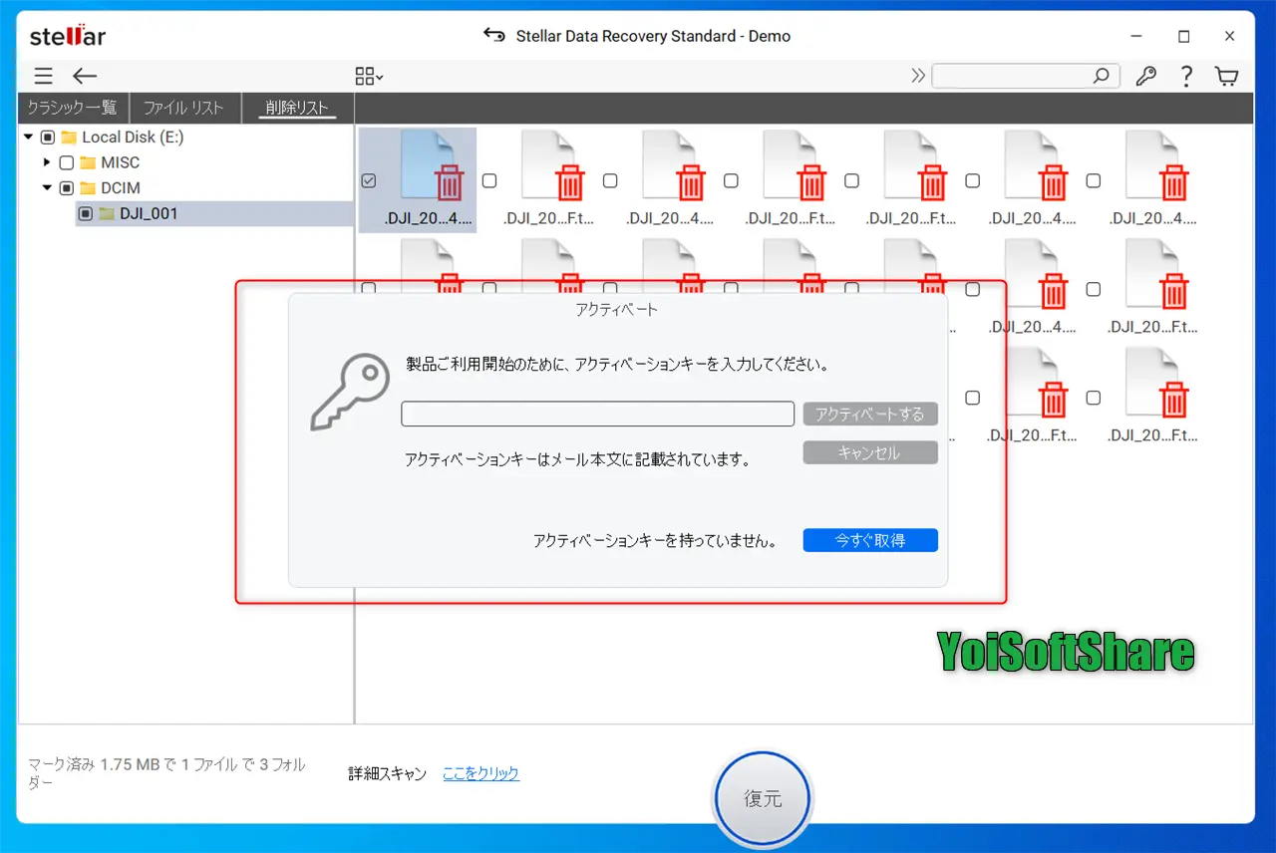Screen dimensions: 1276x853
Task: Toggle the DCIM folder checkbox
Action: pos(67,187)
